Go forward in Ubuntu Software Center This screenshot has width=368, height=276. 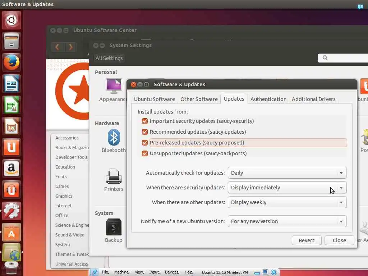pos(70,47)
